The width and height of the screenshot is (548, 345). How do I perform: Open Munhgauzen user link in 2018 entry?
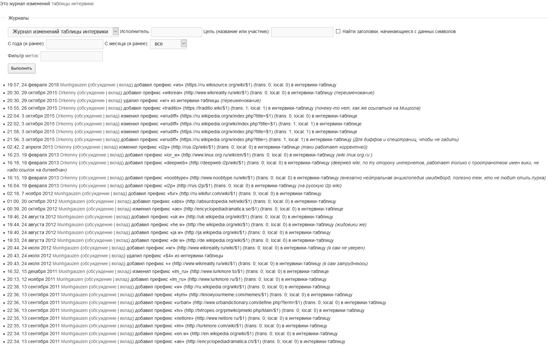[73, 85]
